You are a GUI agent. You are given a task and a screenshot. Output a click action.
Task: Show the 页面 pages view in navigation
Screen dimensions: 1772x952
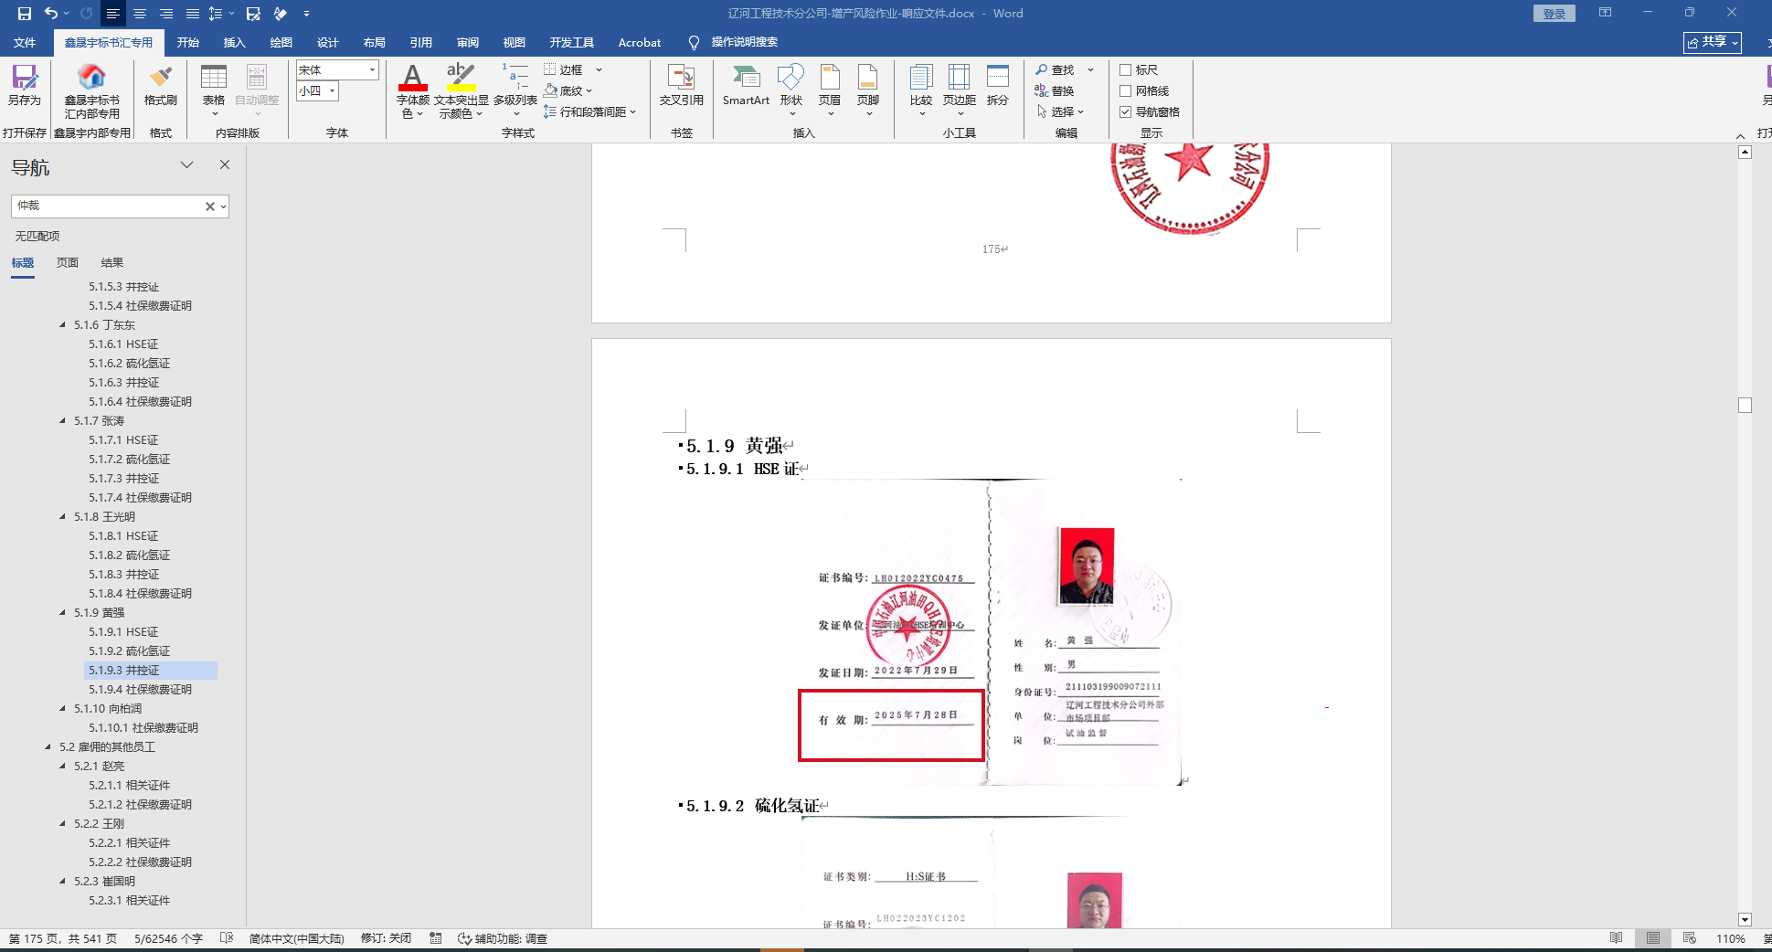(x=68, y=263)
